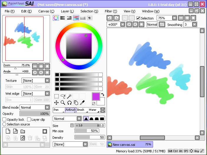The image size is (207, 155).
Task: Click the layer mask icon
Action: coord(45,131)
